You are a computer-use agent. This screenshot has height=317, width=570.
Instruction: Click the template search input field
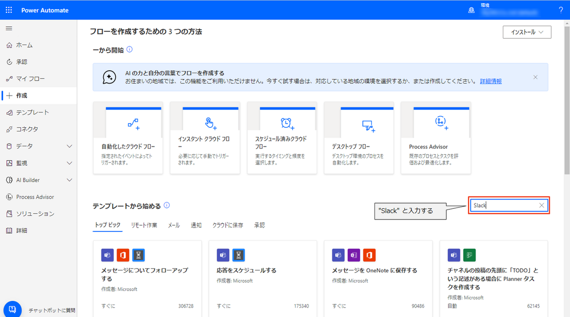[503, 205]
